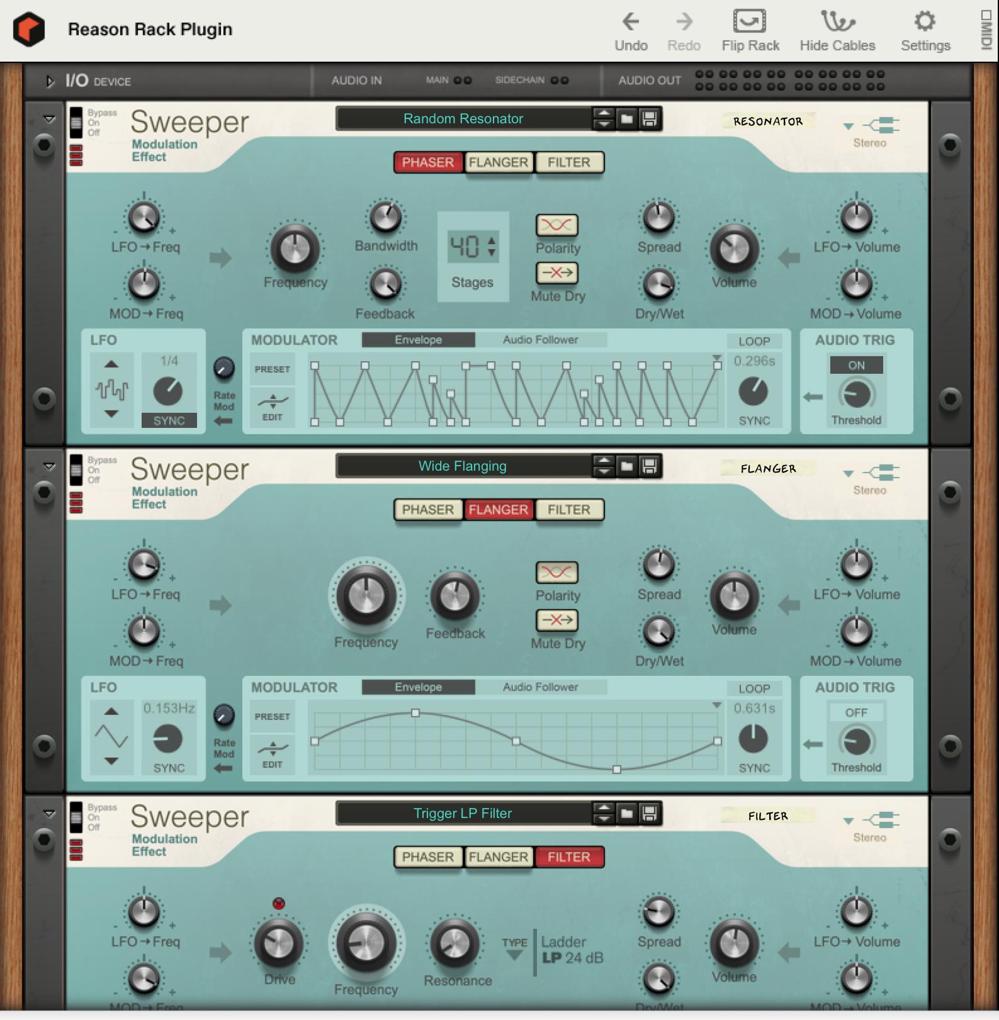The height and width of the screenshot is (1020, 999).
Task: Save the Trigger LP Filter patch
Action: [649, 813]
